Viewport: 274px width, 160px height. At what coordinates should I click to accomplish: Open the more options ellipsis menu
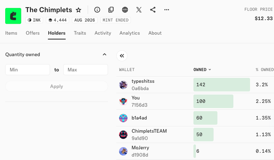tap(167, 10)
